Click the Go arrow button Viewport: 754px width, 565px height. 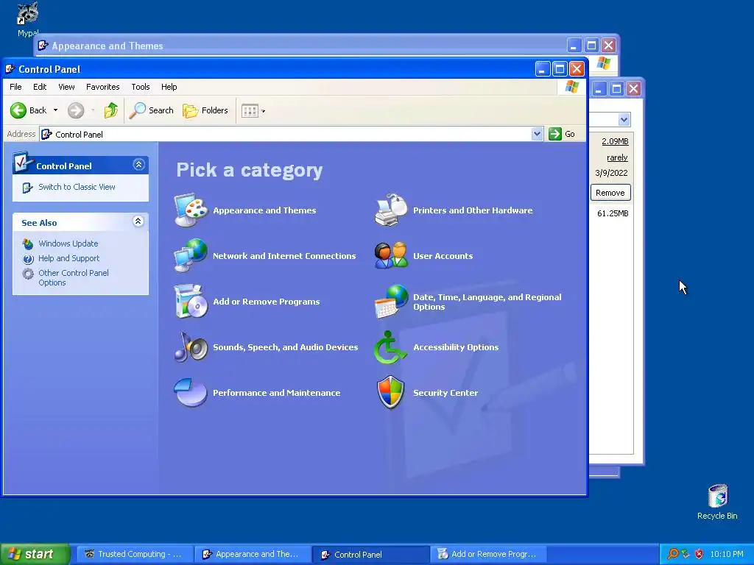[x=562, y=134]
